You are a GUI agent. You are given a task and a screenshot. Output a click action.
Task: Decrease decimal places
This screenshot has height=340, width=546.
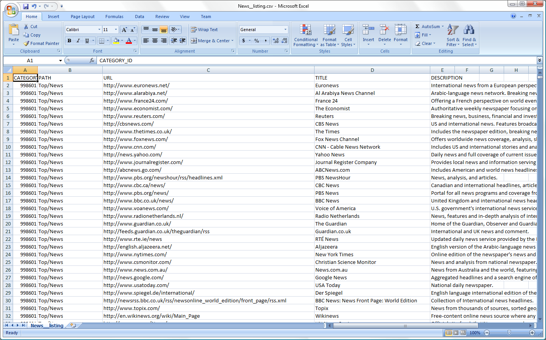(285, 41)
